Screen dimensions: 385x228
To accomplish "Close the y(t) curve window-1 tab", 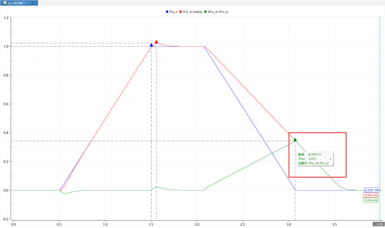I will (33, 3).
